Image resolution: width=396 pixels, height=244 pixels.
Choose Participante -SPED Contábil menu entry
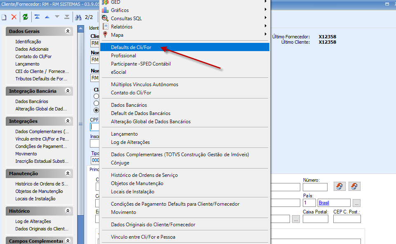pos(185,64)
